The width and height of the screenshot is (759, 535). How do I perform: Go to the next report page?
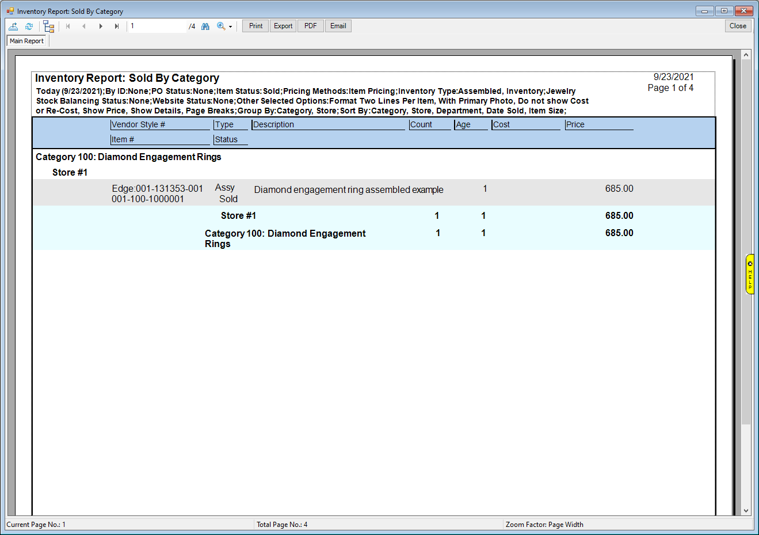tap(101, 26)
